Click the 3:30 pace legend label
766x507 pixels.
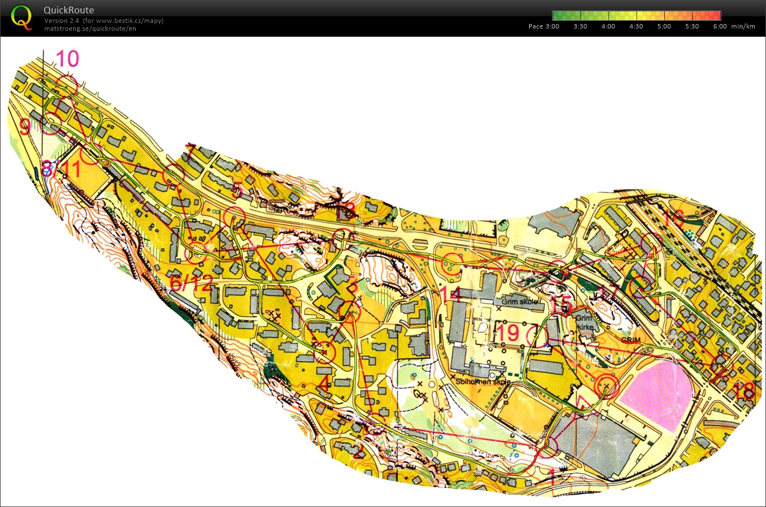(x=581, y=26)
